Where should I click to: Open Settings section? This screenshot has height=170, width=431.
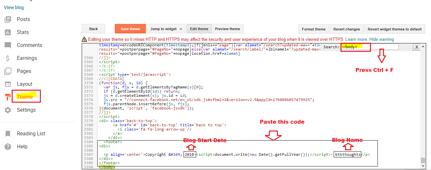[x=26, y=110]
